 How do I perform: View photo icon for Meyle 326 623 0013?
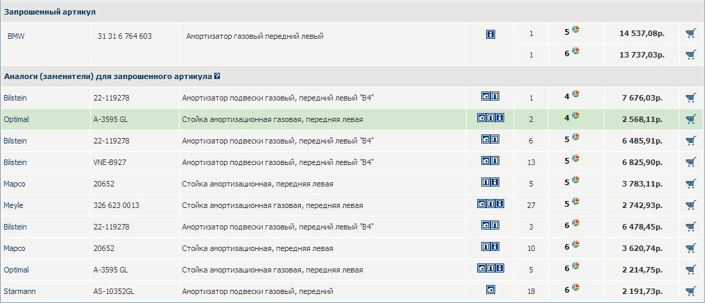pos(482,203)
